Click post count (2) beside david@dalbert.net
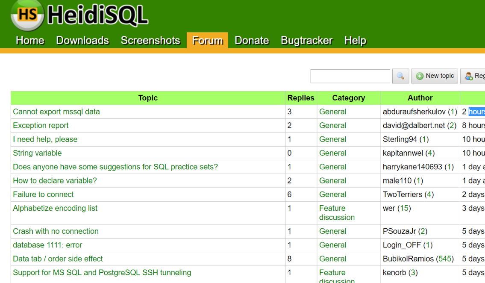The width and height of the screenshot is (485, 283). click(452, 126)
